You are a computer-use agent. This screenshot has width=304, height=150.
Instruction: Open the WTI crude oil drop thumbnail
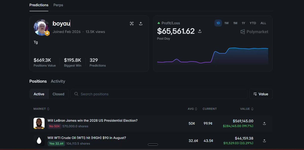pyautogui.click(x=39, y=141)
